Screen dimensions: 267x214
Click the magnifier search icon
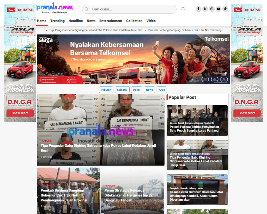click(87, 9)
